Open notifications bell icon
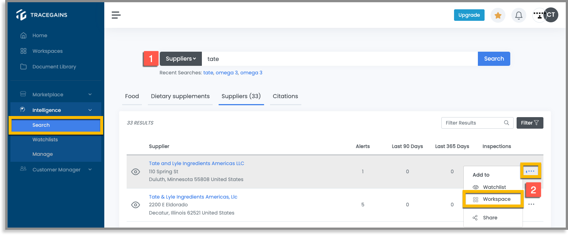Screen dimensions: 568x235 [x=519, y=15]
